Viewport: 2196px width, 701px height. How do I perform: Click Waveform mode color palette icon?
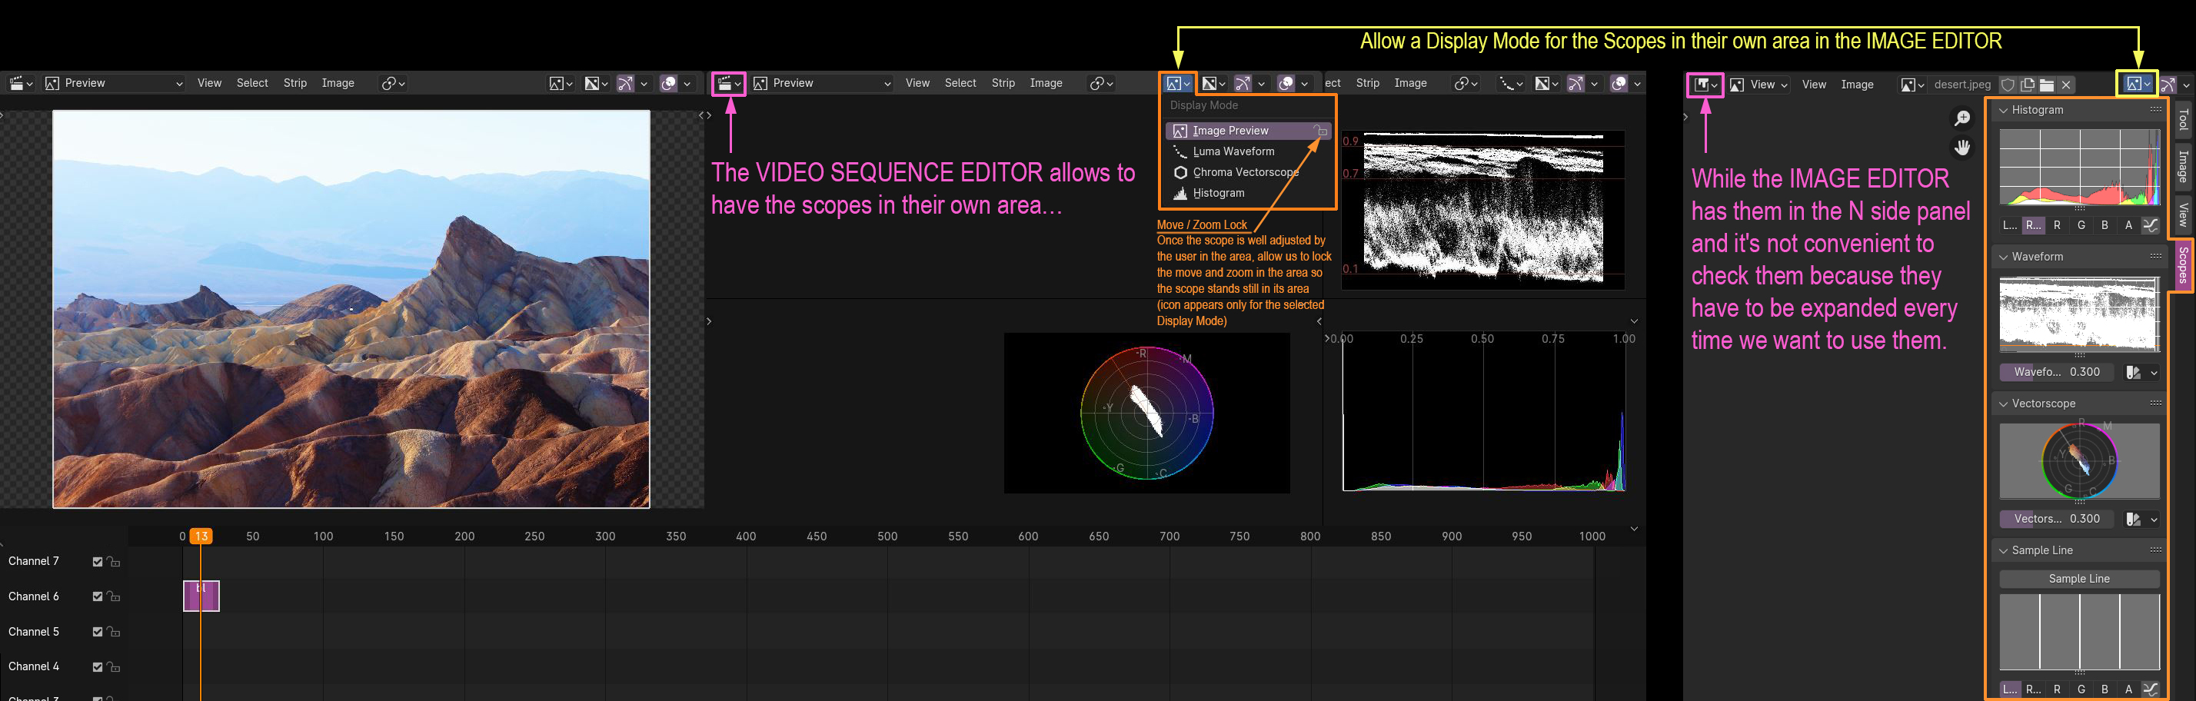[x=2141, y=372]
